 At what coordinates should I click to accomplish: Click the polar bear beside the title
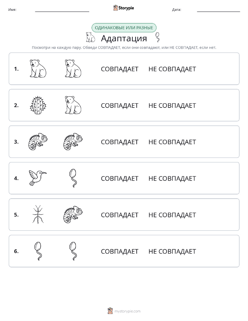click(91, 37)
